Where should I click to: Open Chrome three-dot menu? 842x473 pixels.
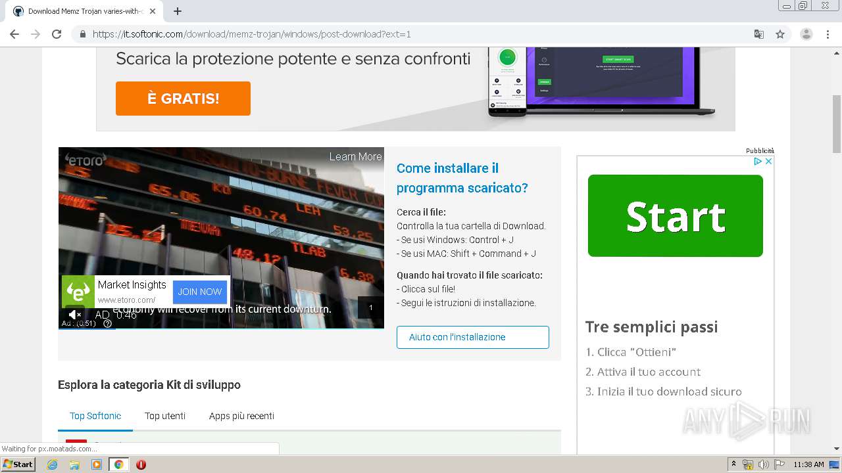[x=828, y=34]
